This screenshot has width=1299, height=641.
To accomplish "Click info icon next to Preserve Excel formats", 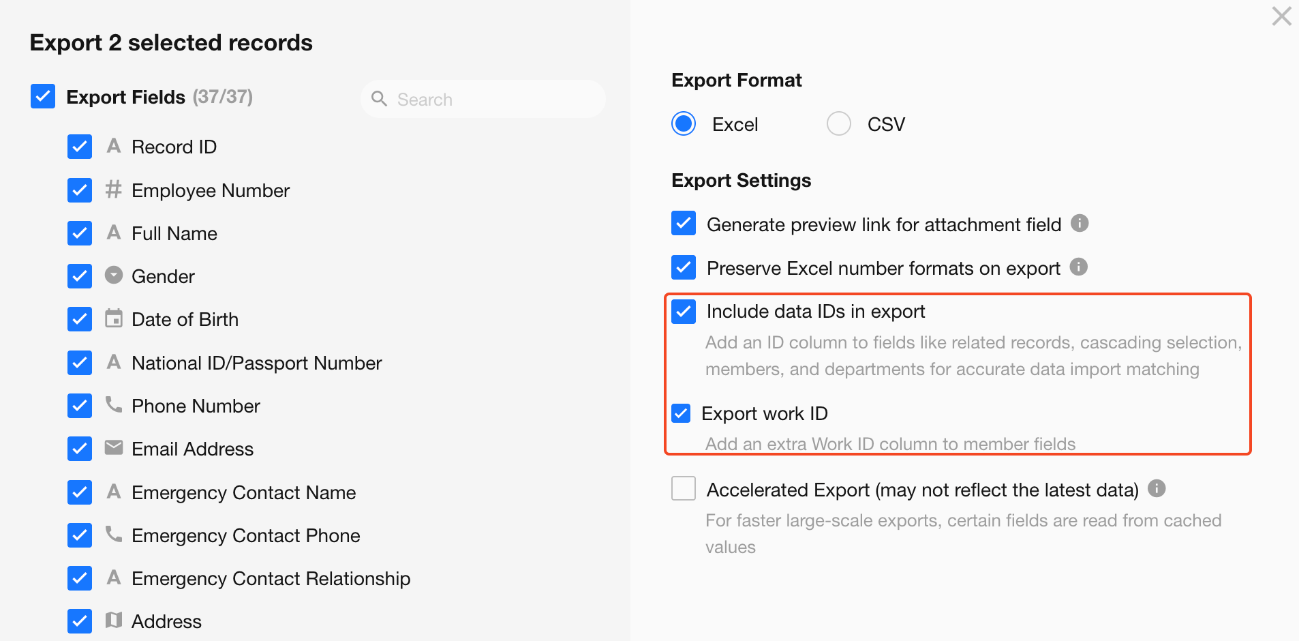I will [x=1078, y=267].
